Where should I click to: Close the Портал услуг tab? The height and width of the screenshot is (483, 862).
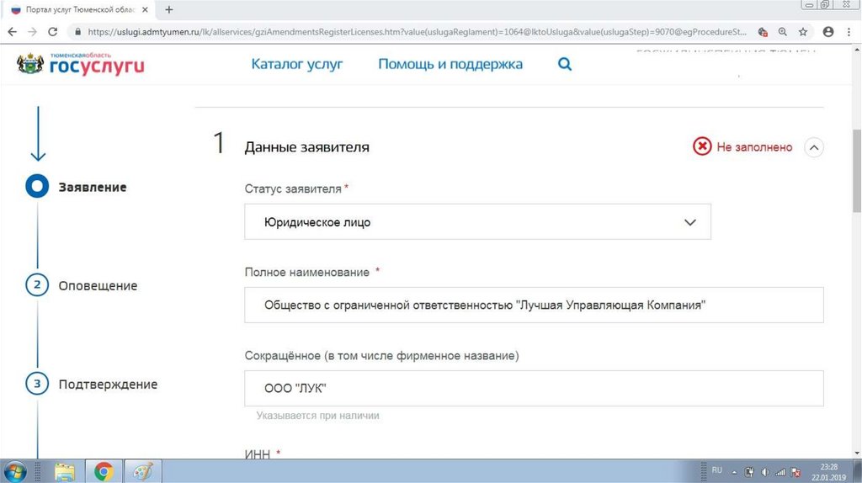click(x=145, y=10)
